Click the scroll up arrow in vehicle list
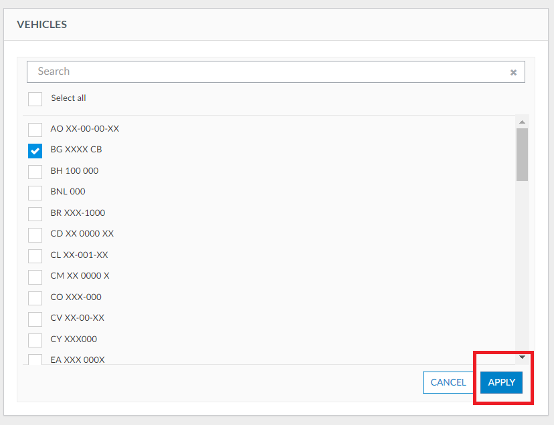This screenshot has width=554, height=425. 522,122
